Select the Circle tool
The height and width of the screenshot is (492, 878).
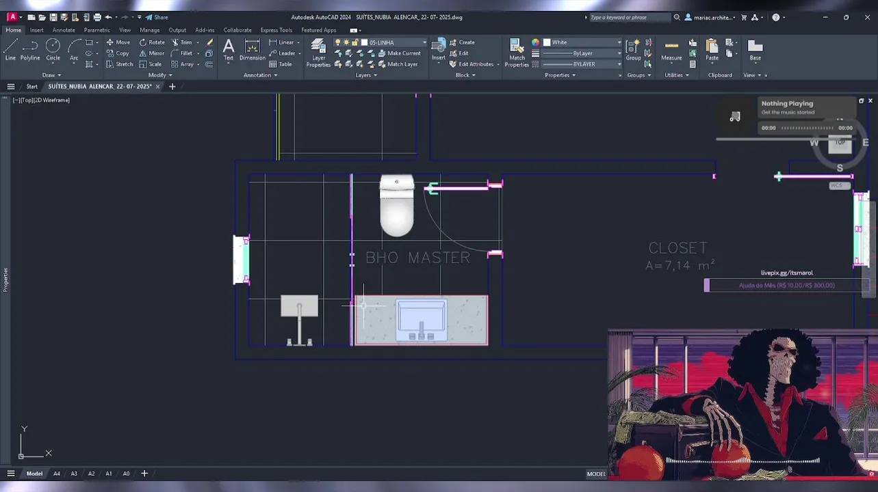(53, 50)
